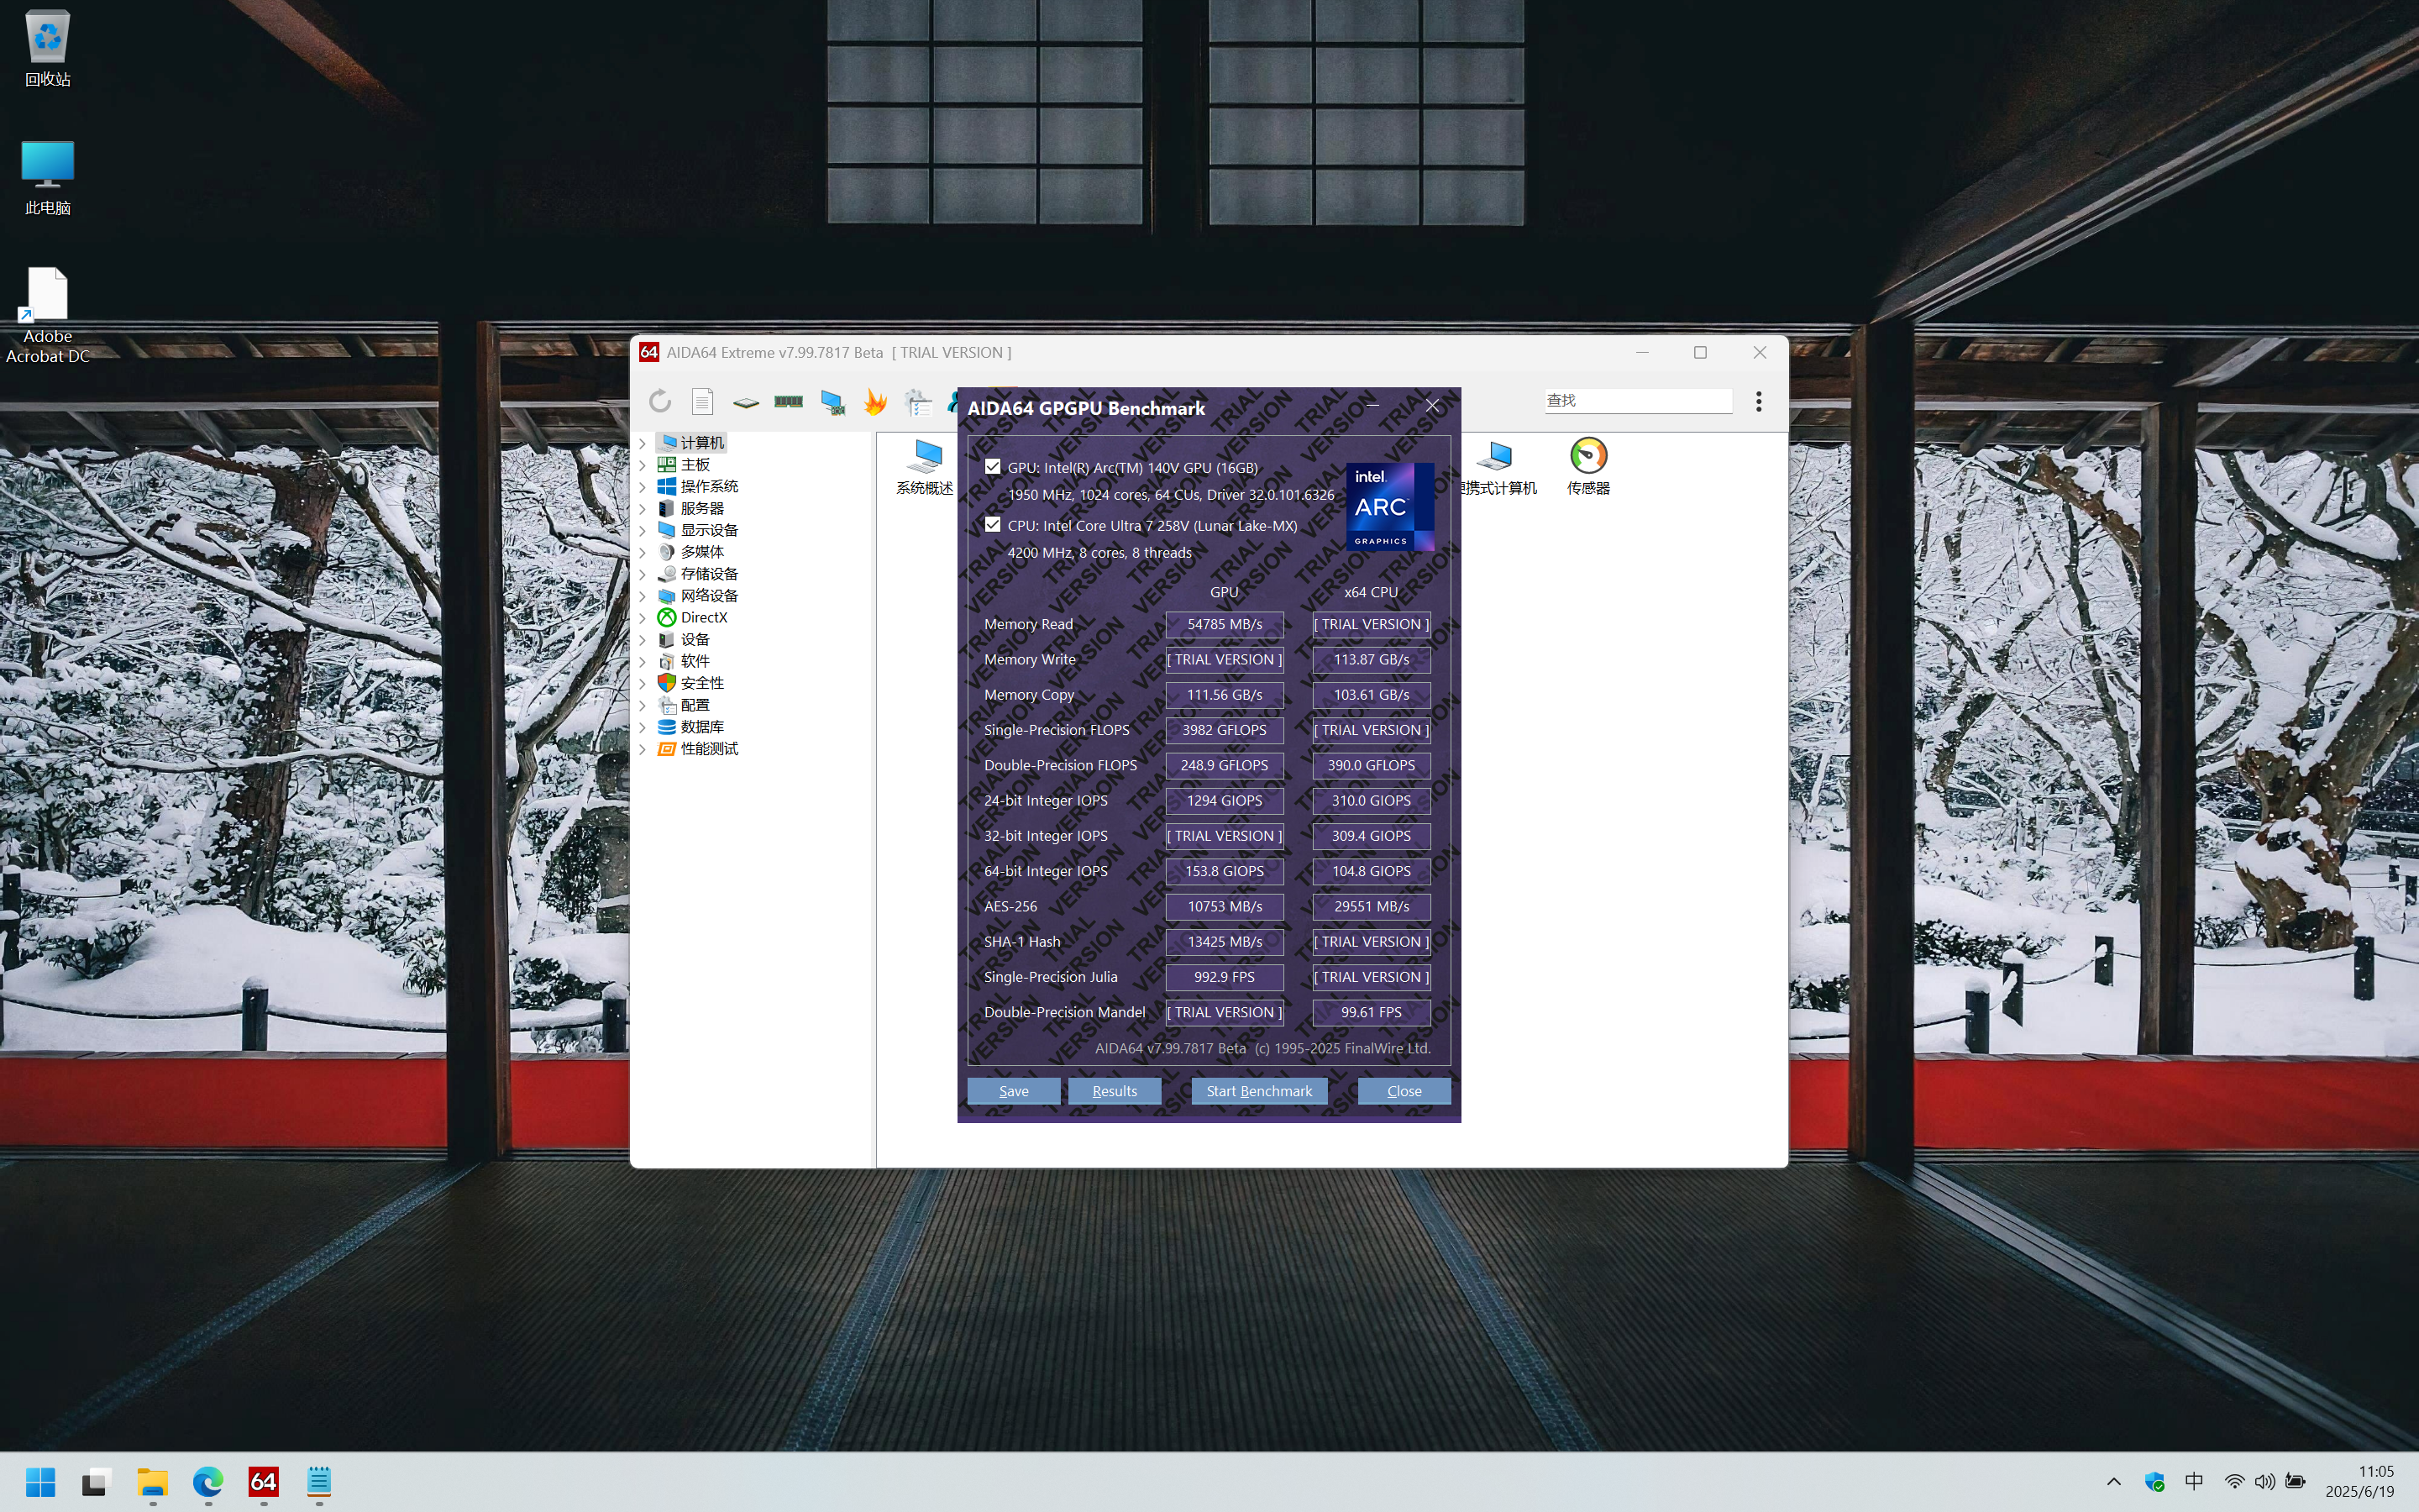
Task: Click the refresh toolbar icon
Action: 659,402
